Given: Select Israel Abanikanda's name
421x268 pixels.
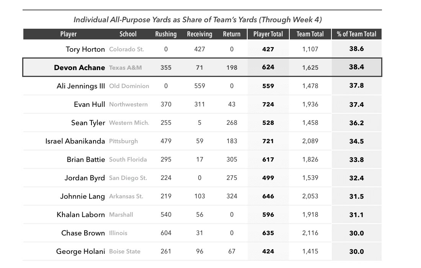Looking at the screenshot, I should pos(75,141).
